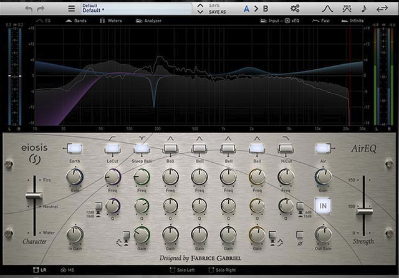Toggle the LoCut 12dB/18dB slope switch

pos(99,206)
